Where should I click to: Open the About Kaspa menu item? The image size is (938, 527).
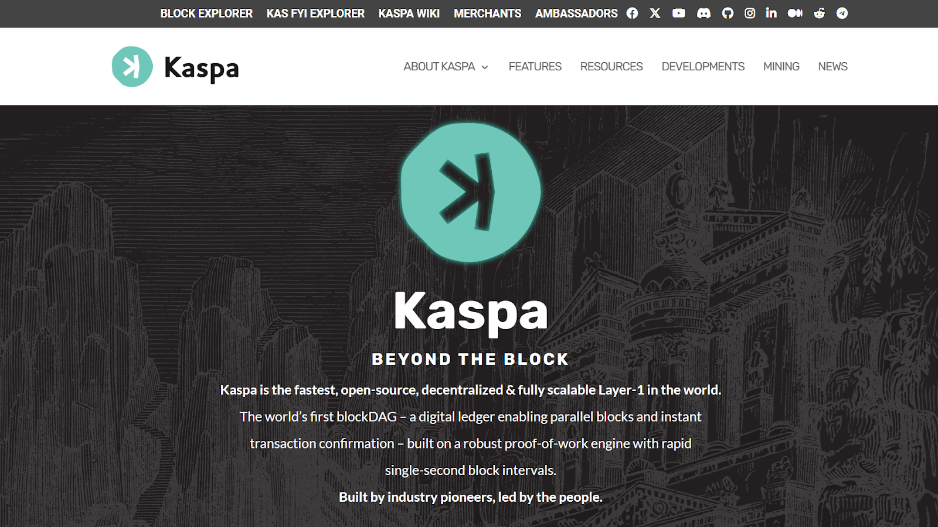439,67
